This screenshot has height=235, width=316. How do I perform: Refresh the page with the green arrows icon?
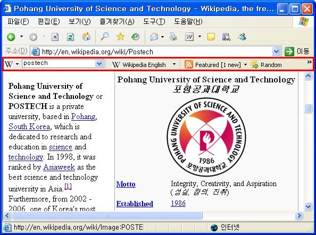click(x=70, y=37)
